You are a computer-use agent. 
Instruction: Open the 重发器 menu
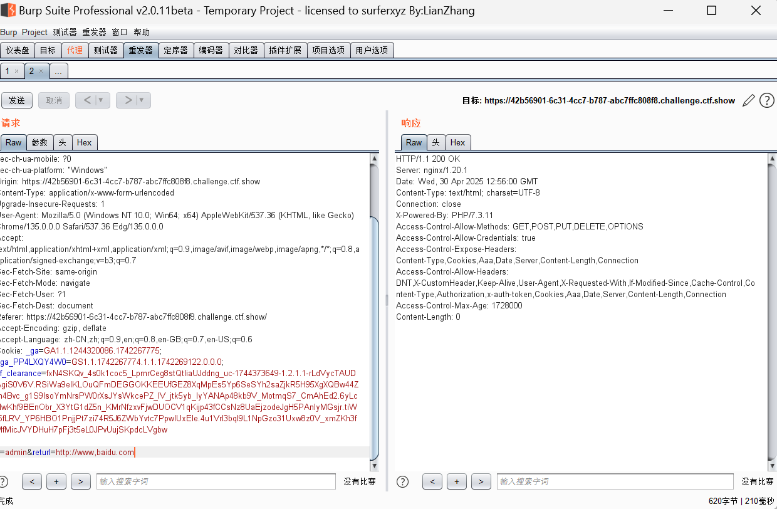(95, 32)
